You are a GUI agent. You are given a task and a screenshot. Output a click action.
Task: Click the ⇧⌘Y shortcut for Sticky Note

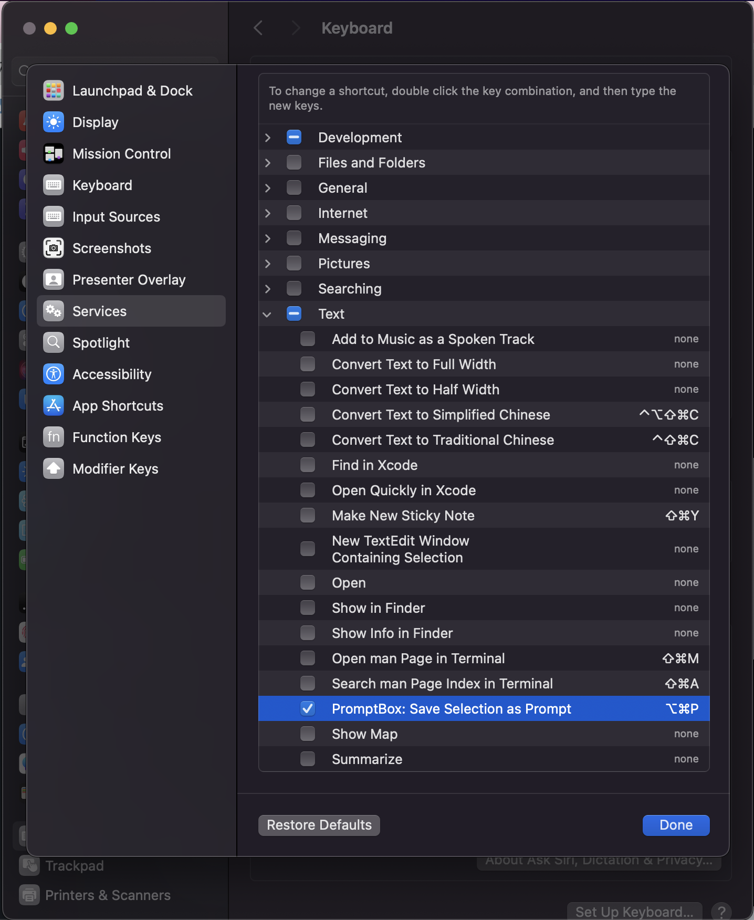point(682,516)
